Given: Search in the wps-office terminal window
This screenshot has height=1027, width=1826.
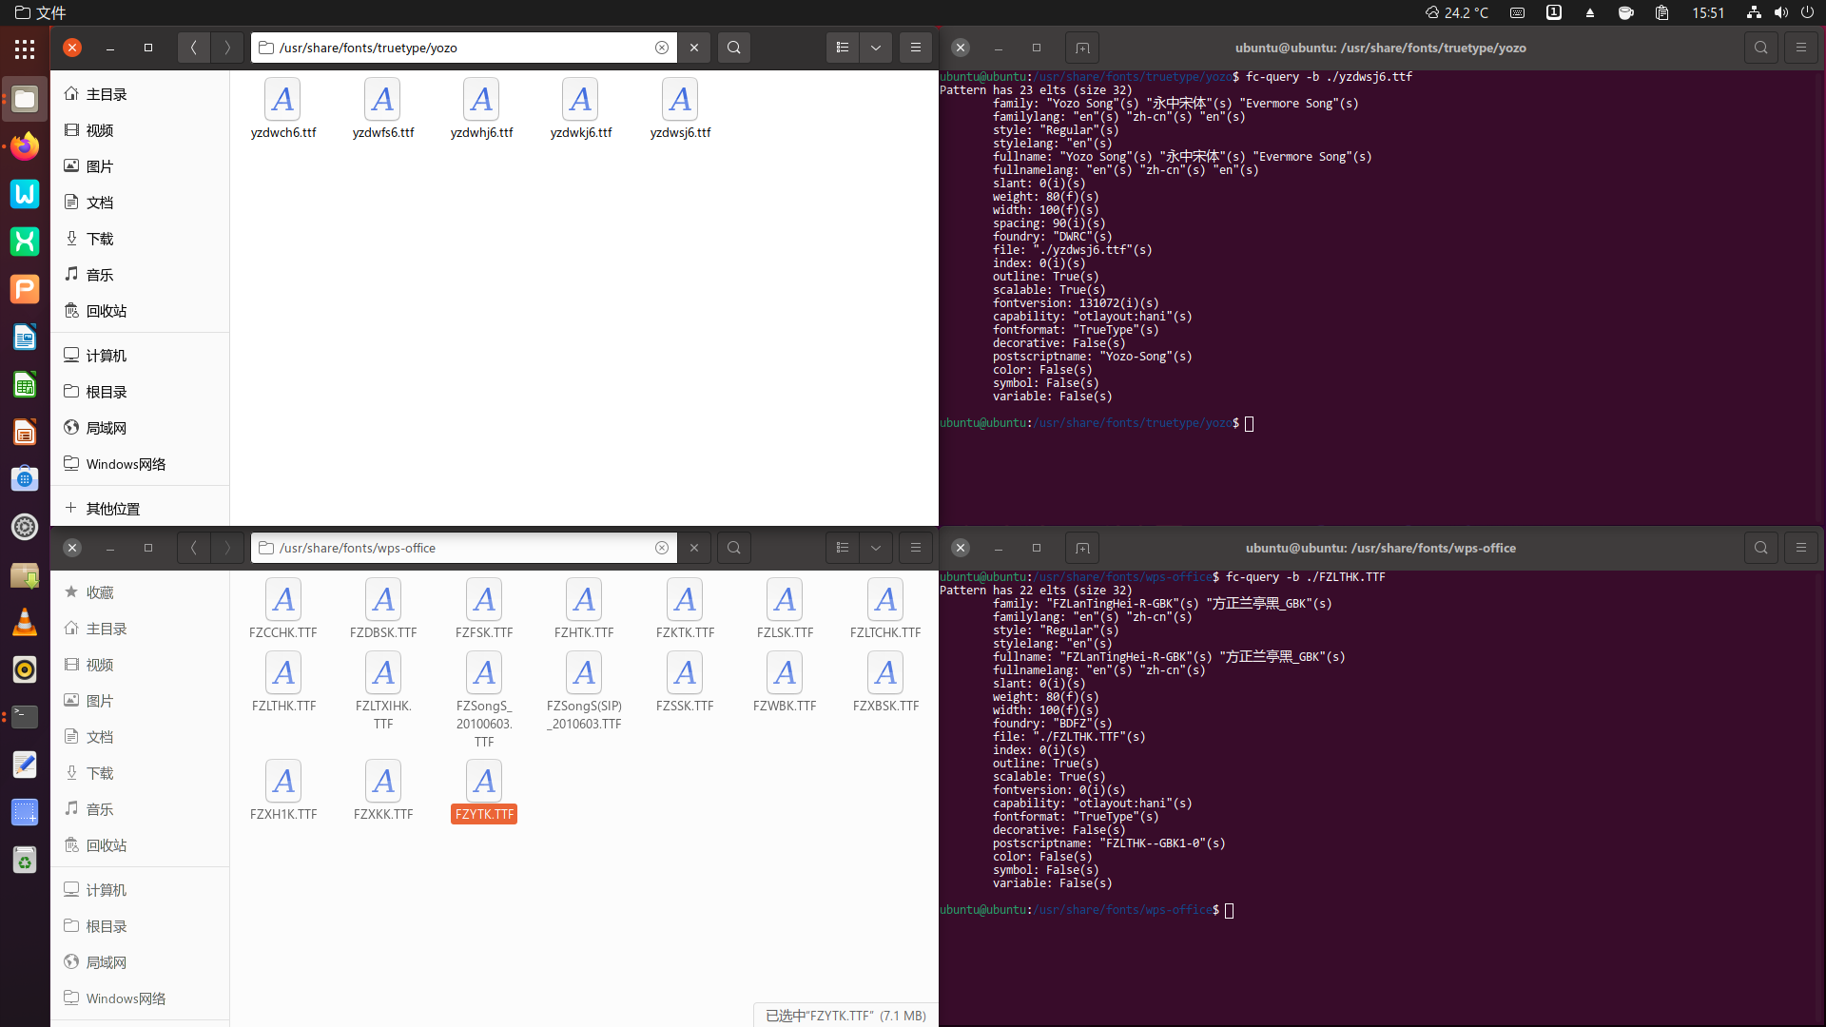Looking at the screenshot, I should pos(1761,548).
